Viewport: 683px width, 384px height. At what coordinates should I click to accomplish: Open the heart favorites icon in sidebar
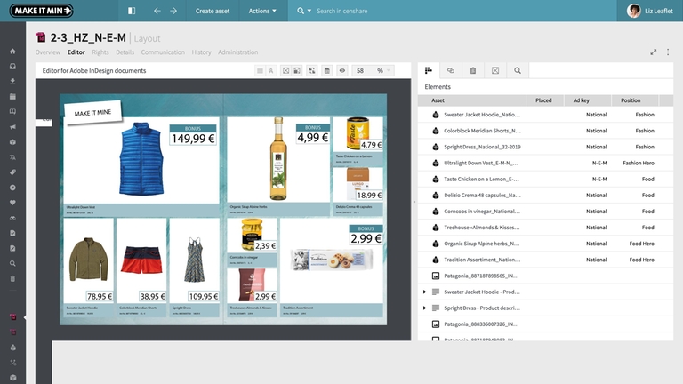tap(12, 203)
